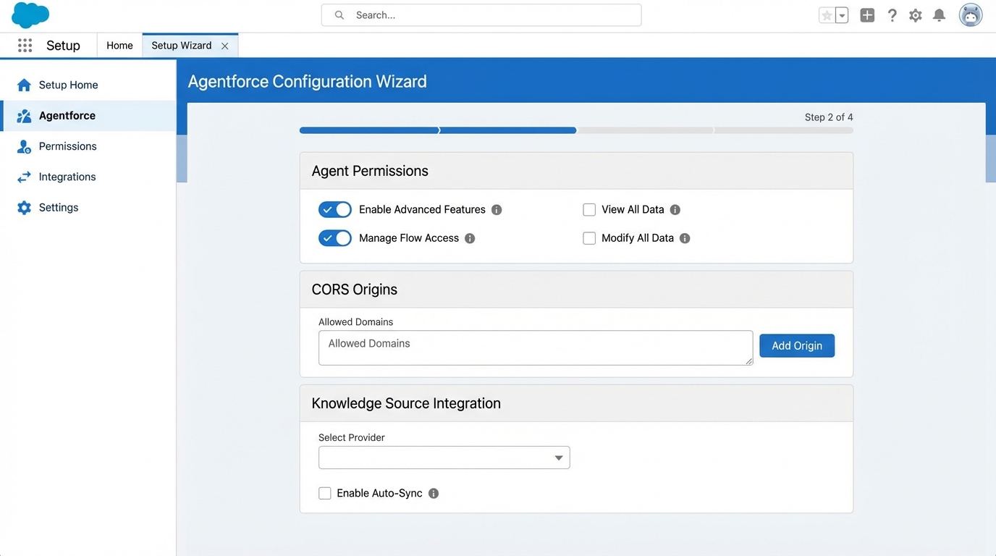
Task: Open Salesforce Help with the question mark
Action: click(x=892, y=14)
